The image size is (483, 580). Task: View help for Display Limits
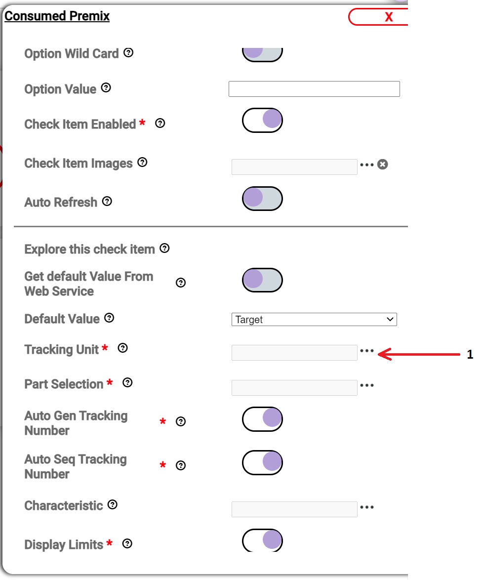pyautogui.click(x=127, y=543)
